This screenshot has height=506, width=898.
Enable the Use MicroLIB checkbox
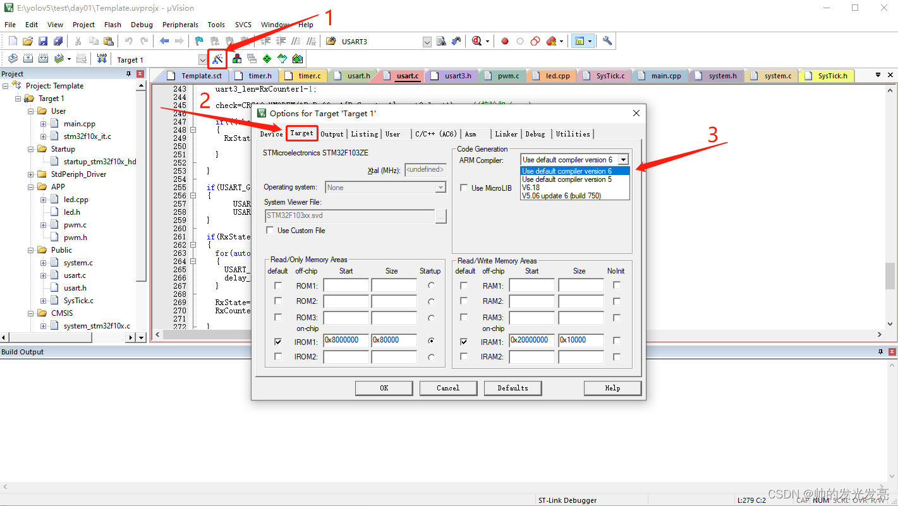pyautogui.click(x=464, y=188)
